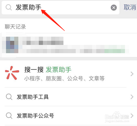The image size is (137, 126).
Task: Tap the magnifier icon in the search bar
Action: pyautogui.click(x=9, y=7)
